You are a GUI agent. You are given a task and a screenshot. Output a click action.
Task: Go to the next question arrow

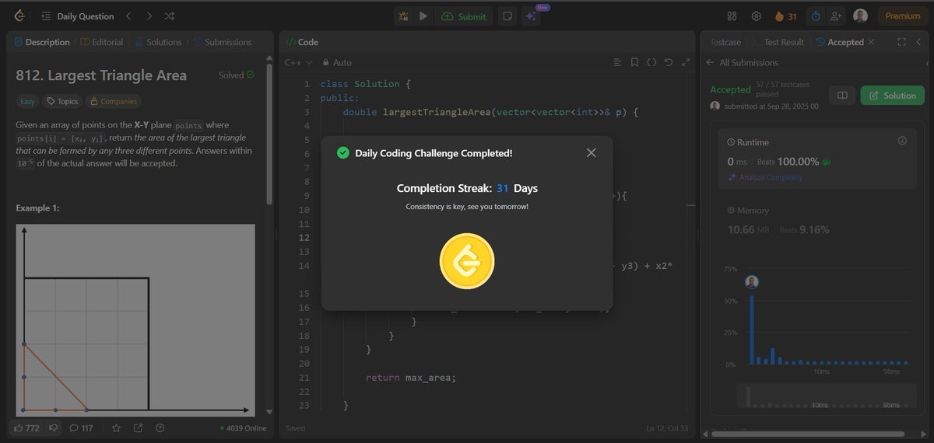point(149,16)
